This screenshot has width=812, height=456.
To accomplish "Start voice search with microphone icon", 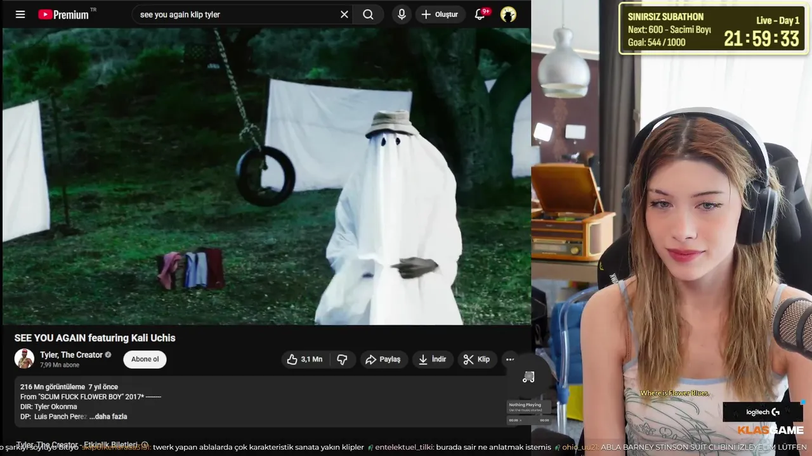I will (x=402, y=15).
